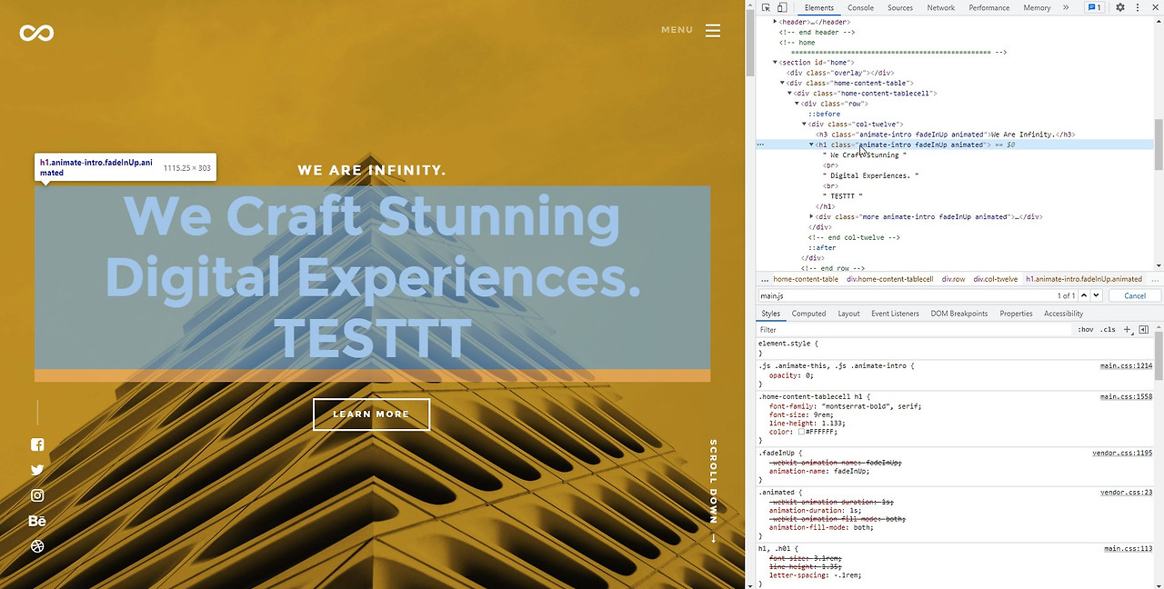Click the SCROLL DOWN link
Image resolution: width=1164 pixels, height=589 pixels.
(x=714, y=491)
